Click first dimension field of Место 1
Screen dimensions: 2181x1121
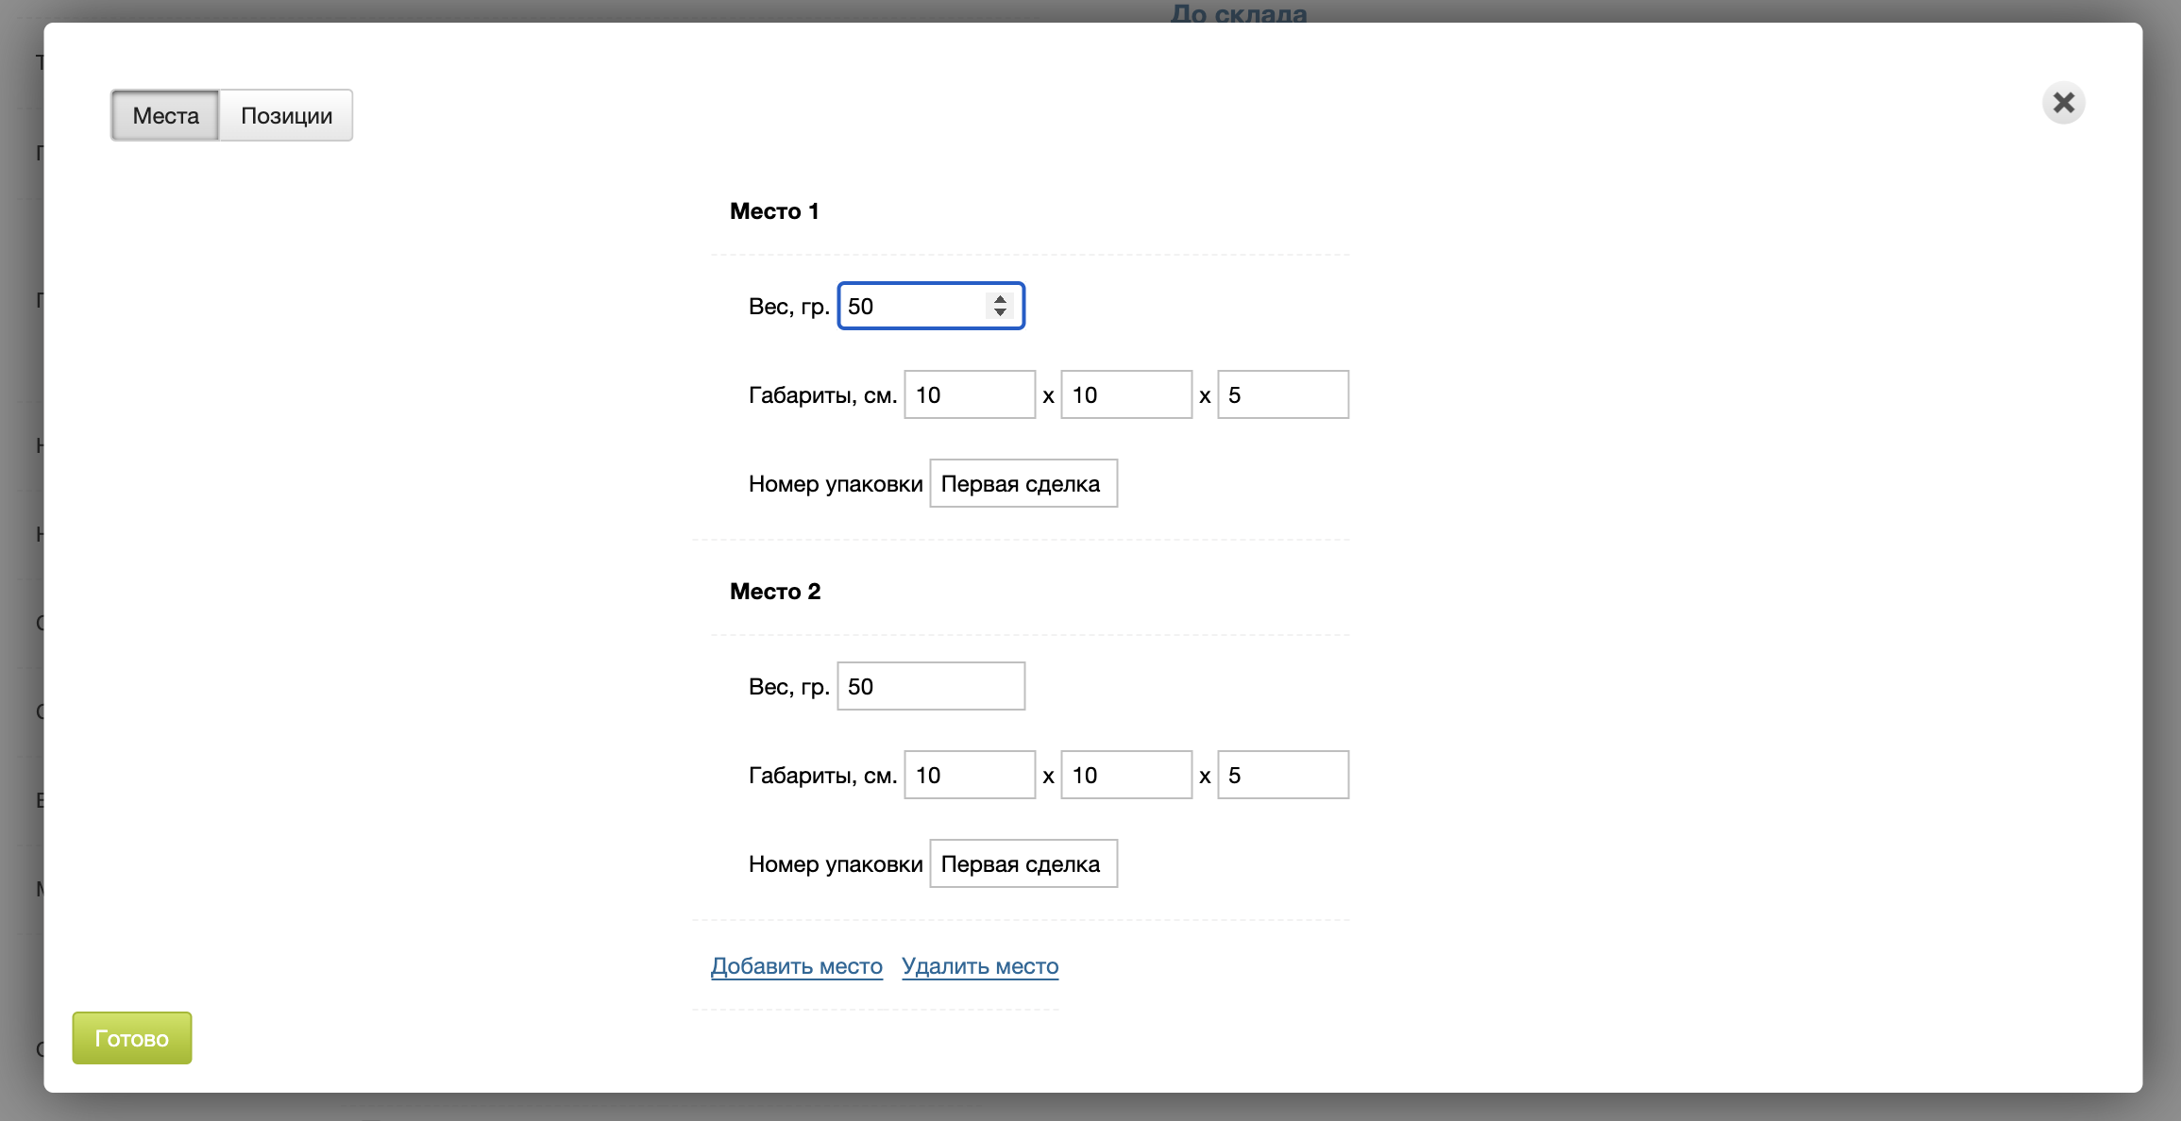tap(969, 394)
